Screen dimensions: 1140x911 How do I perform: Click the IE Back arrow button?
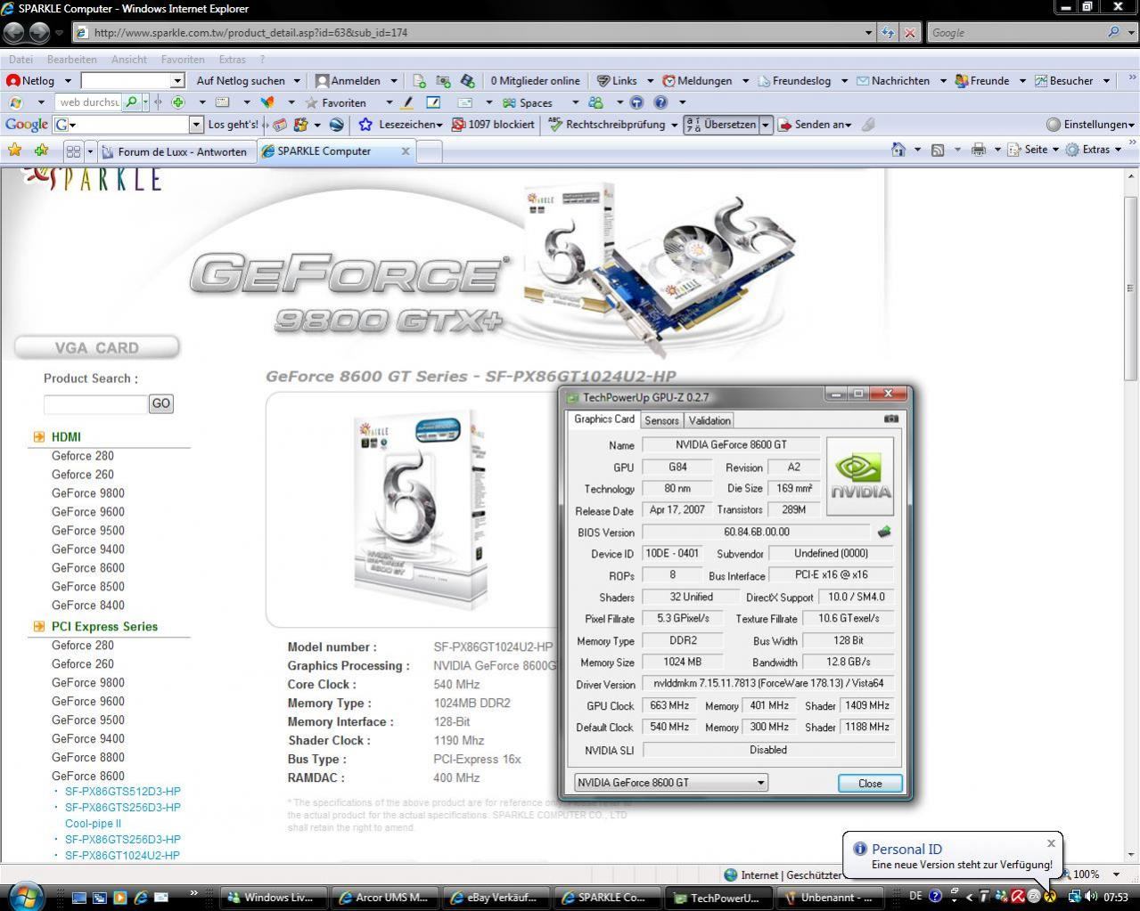13,32
